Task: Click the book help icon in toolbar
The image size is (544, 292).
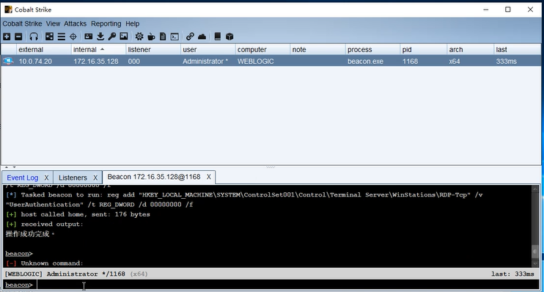Action: 218,37
